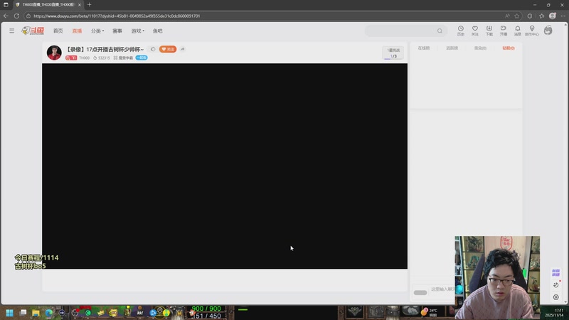Click the black video player area
Viewport: 569px width, 320px height.
(225, 166)
